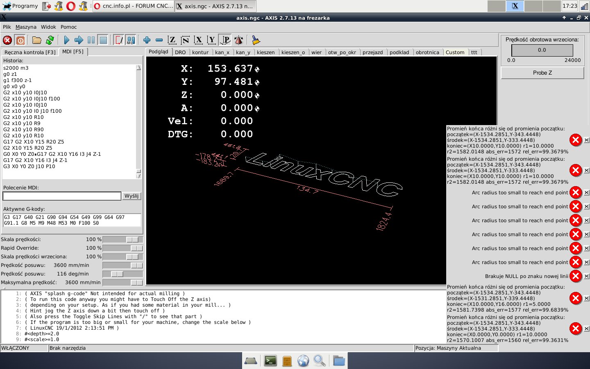Switch to perspective view P
Image resolution: width=590 pixels, height=369 pixels.
pos(225,40)
